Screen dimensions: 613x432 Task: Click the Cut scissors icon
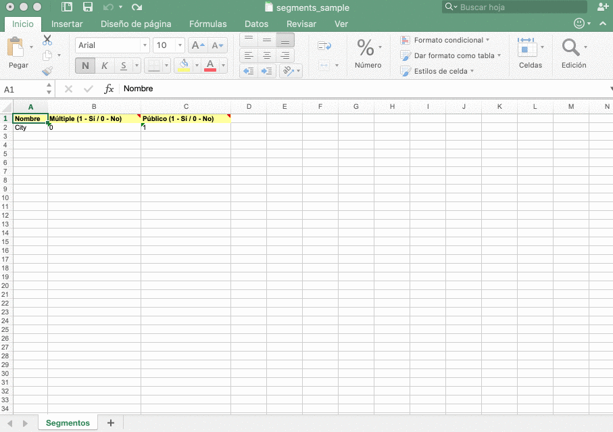click(47, 40)
